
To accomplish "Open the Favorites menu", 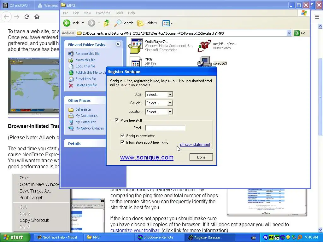I will pos(103,13).
